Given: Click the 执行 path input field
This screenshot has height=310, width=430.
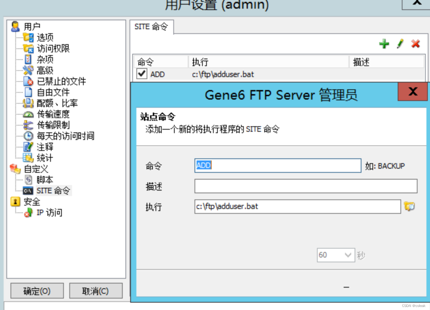Looking at the screenshot, I should pos(297,206).
